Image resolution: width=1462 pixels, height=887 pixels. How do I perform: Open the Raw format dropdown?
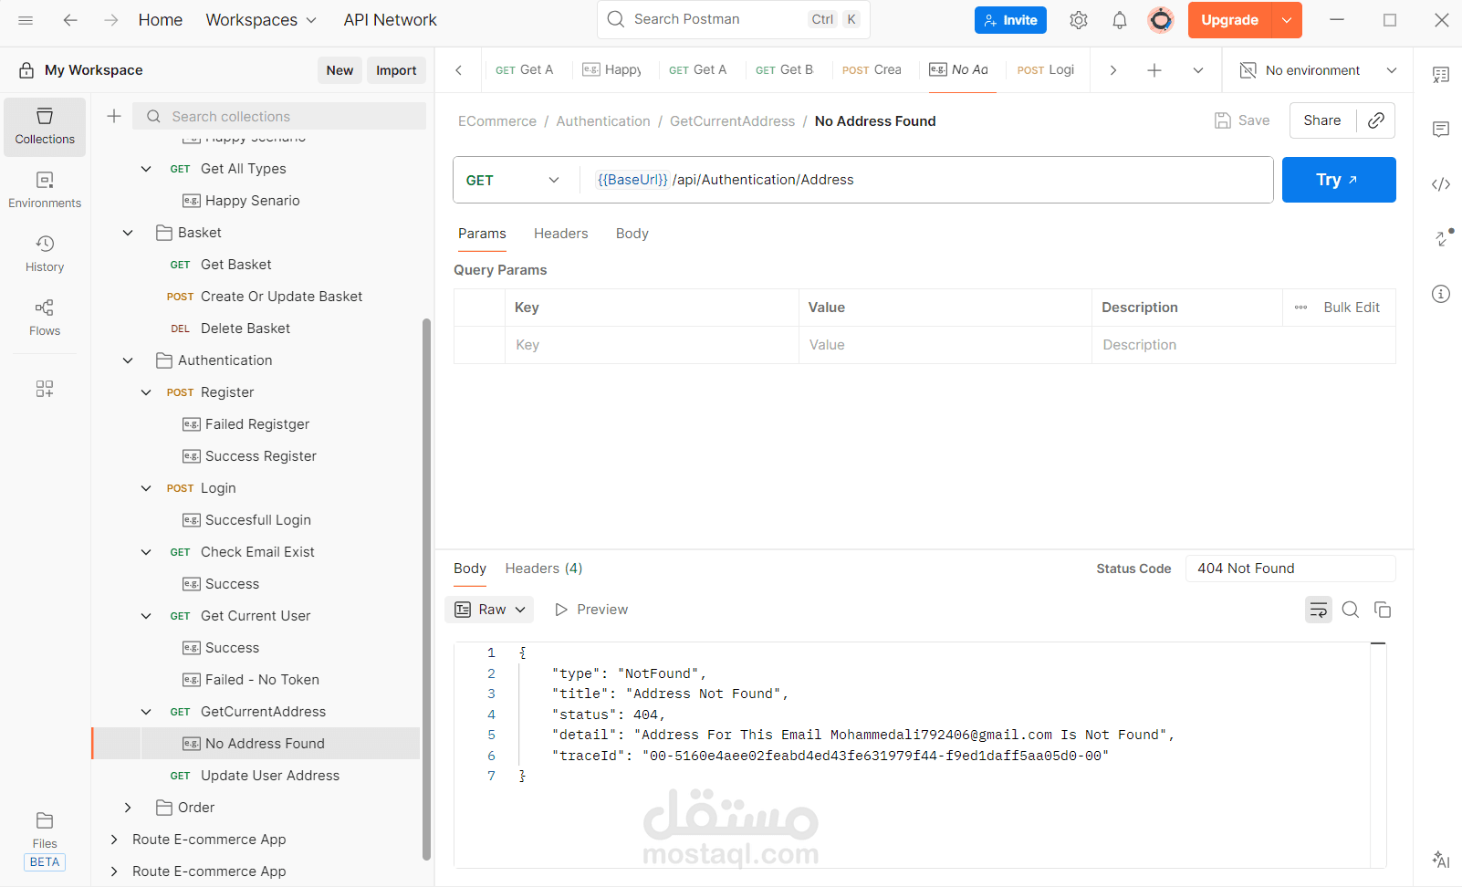point(489,610)
